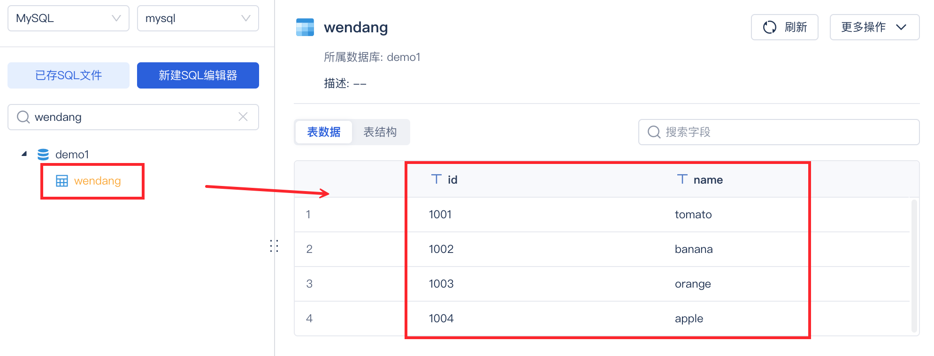Select the 表数据 tab
The height and width of the screenshot is (356, 934).
[324, 132]
